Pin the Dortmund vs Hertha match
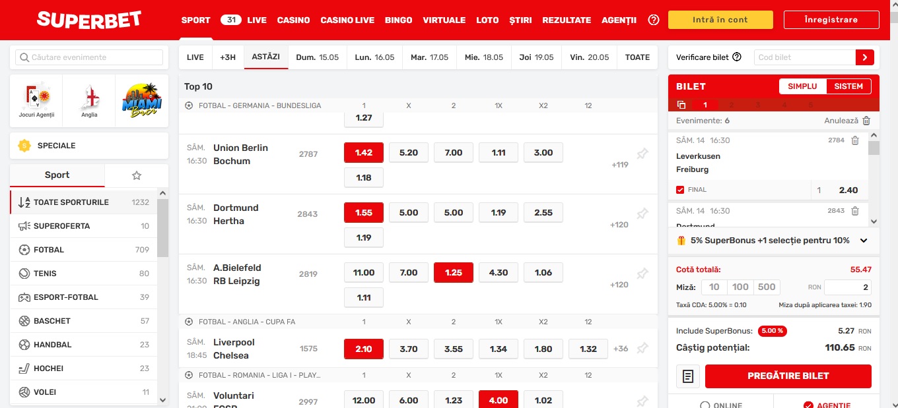898x408 pixels. click(x=642, y=214)
